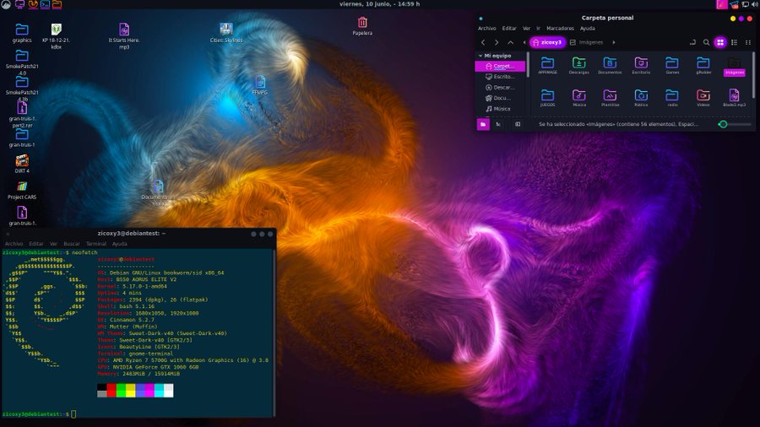Go back with the left arrow in file manager
The width and height of the screenshot is (760, 427).
483,42
